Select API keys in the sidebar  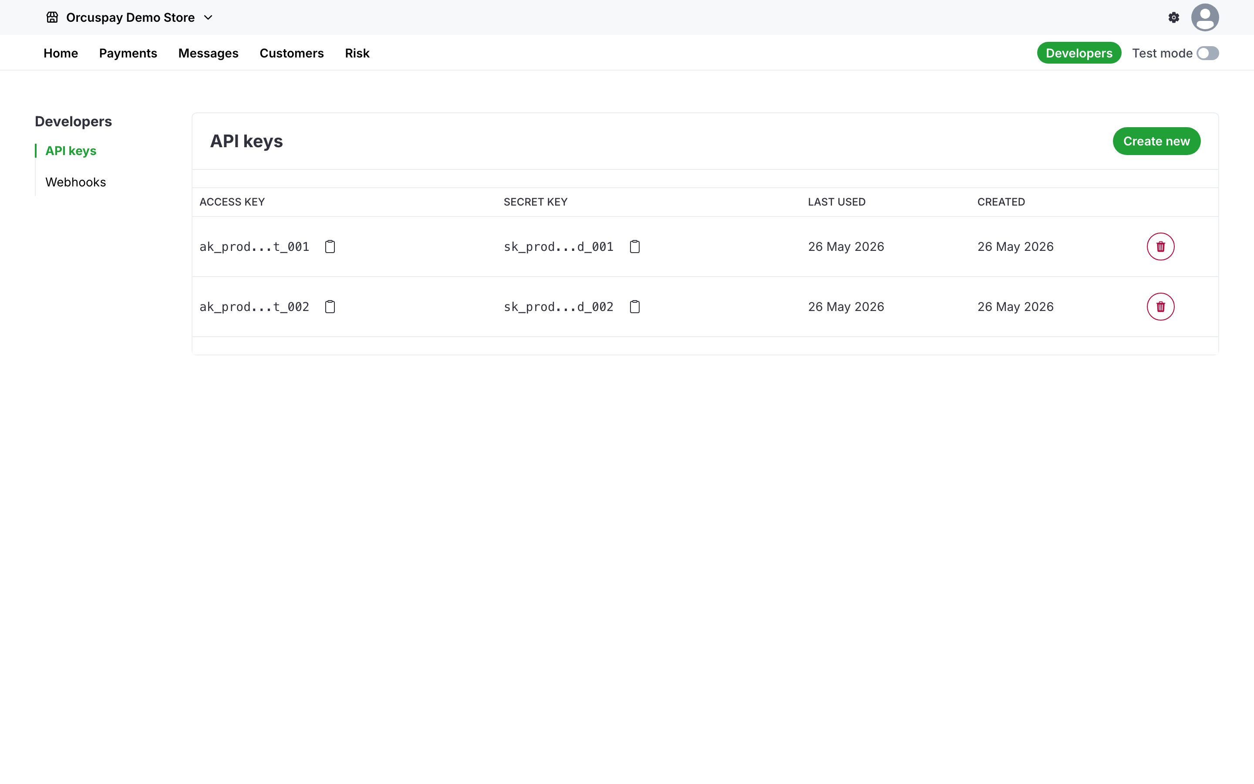pos(71,151)
